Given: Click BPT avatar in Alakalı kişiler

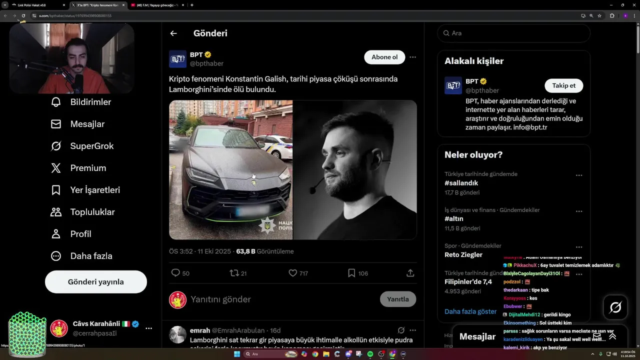Looking at the screenshot, I should pyautogui.click(x=453, y=85).
